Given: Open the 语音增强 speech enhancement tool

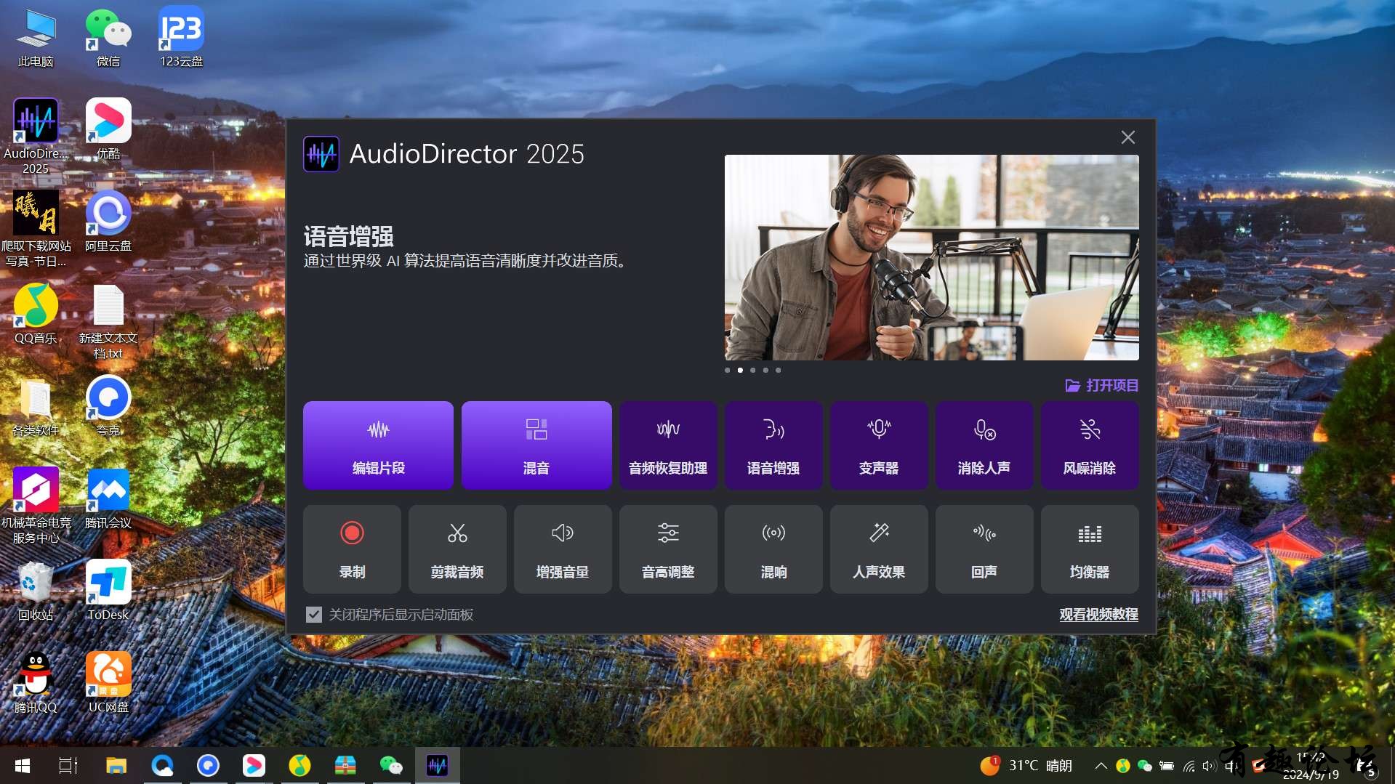Looking at the screenshot, I should pos(773,445).
